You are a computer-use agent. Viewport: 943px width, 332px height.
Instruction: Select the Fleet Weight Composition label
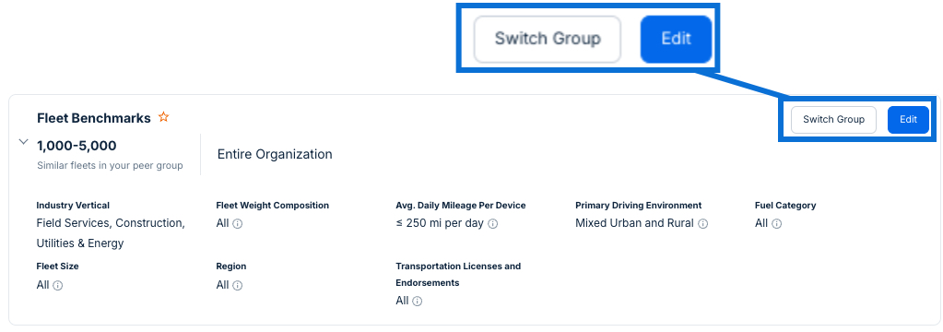(x=273, y=205)
